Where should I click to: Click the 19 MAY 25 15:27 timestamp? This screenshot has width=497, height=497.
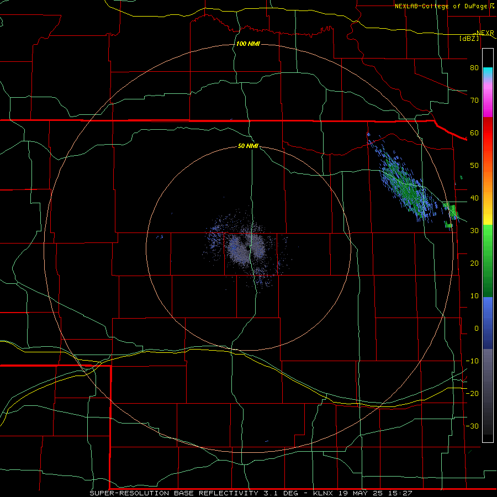click(x=376, y=493)
